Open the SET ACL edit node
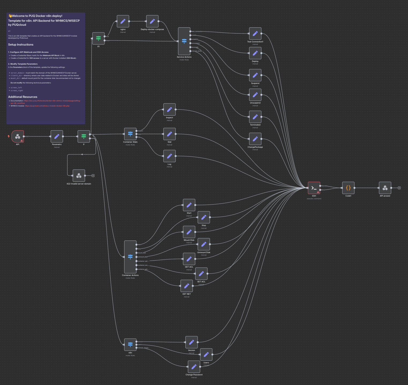Image resolution: width=408 pixels, height=385 pixels. 201,273
